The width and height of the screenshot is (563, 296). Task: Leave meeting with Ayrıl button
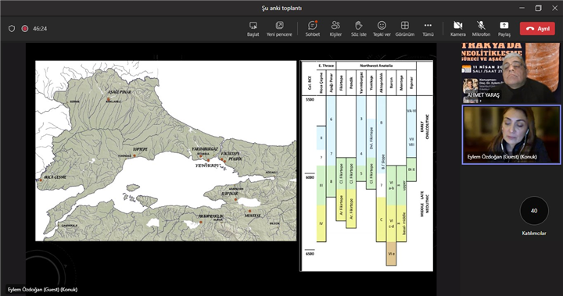(537, 29)
